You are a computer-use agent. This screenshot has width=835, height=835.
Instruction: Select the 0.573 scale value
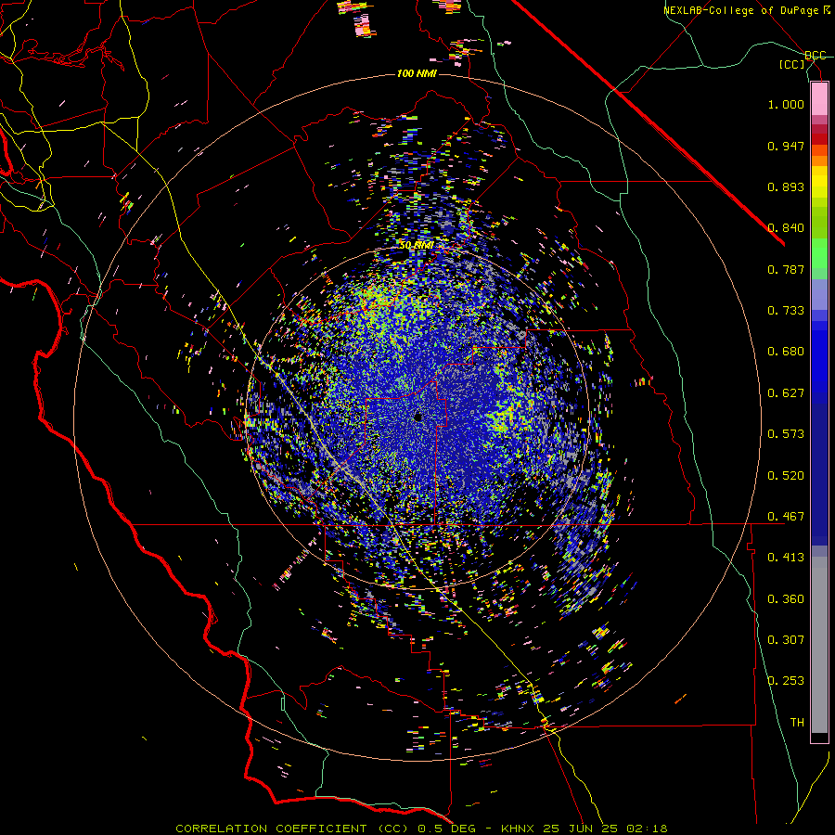(x=786, y=434)
